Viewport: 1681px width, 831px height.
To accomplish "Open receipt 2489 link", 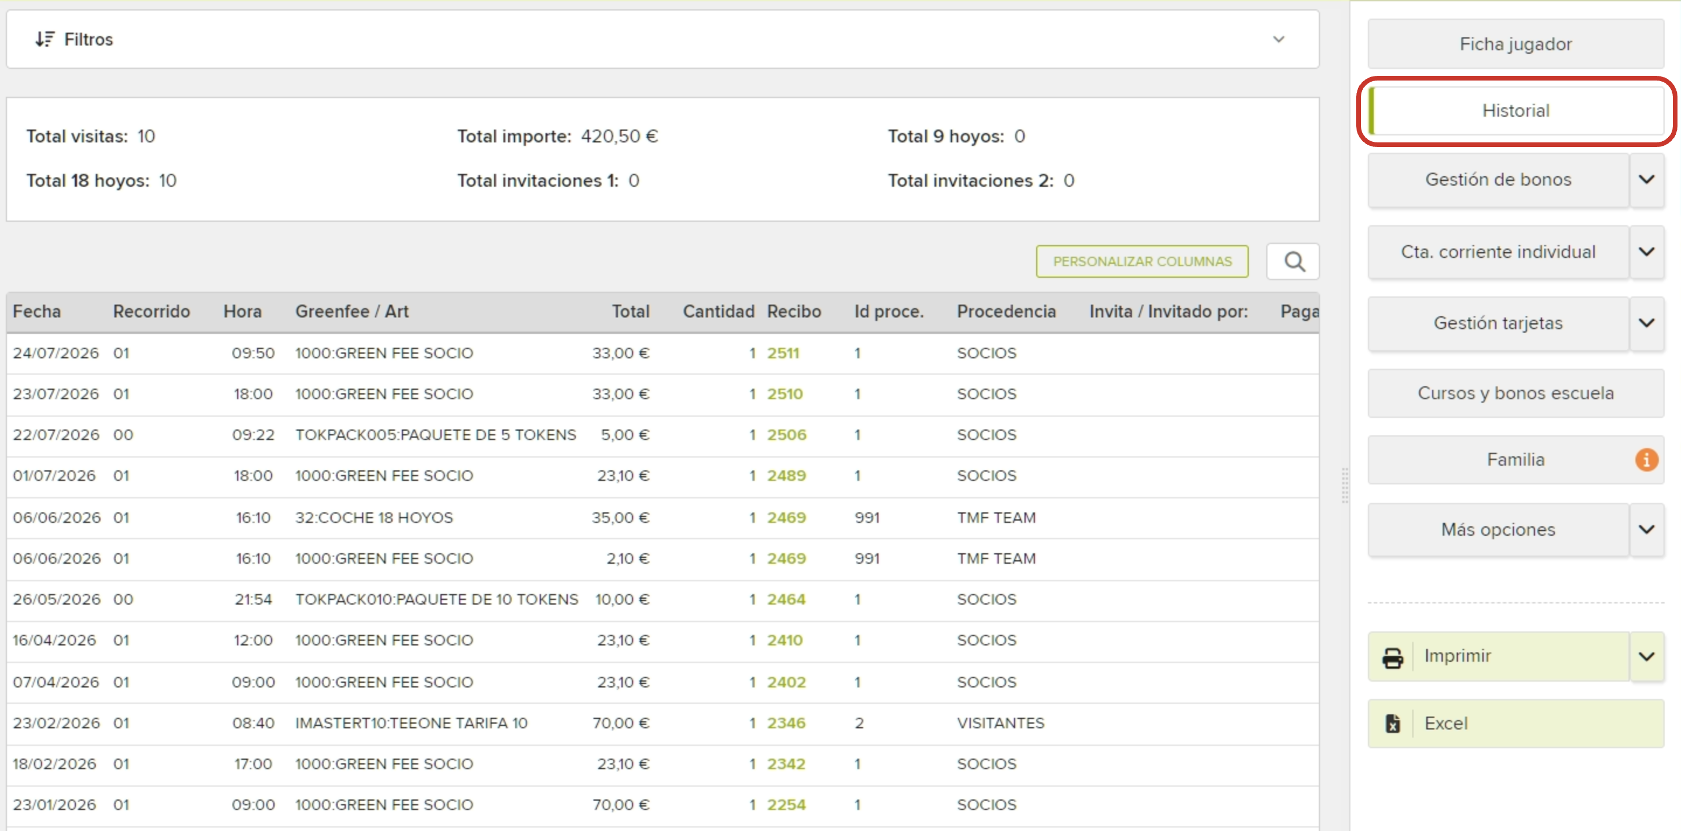I will tap(786, 476).
